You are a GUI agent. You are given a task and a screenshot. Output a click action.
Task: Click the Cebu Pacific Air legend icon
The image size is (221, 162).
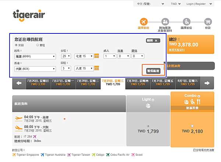coord(108,155)
